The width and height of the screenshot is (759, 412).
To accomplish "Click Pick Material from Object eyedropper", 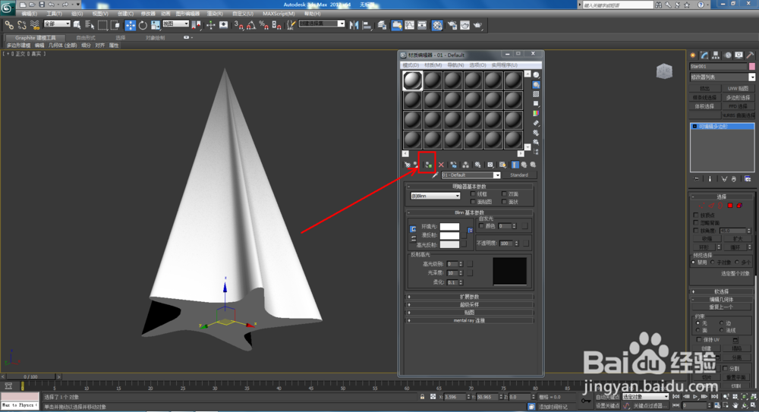I will pyautogui.click(x=435, y=175).
